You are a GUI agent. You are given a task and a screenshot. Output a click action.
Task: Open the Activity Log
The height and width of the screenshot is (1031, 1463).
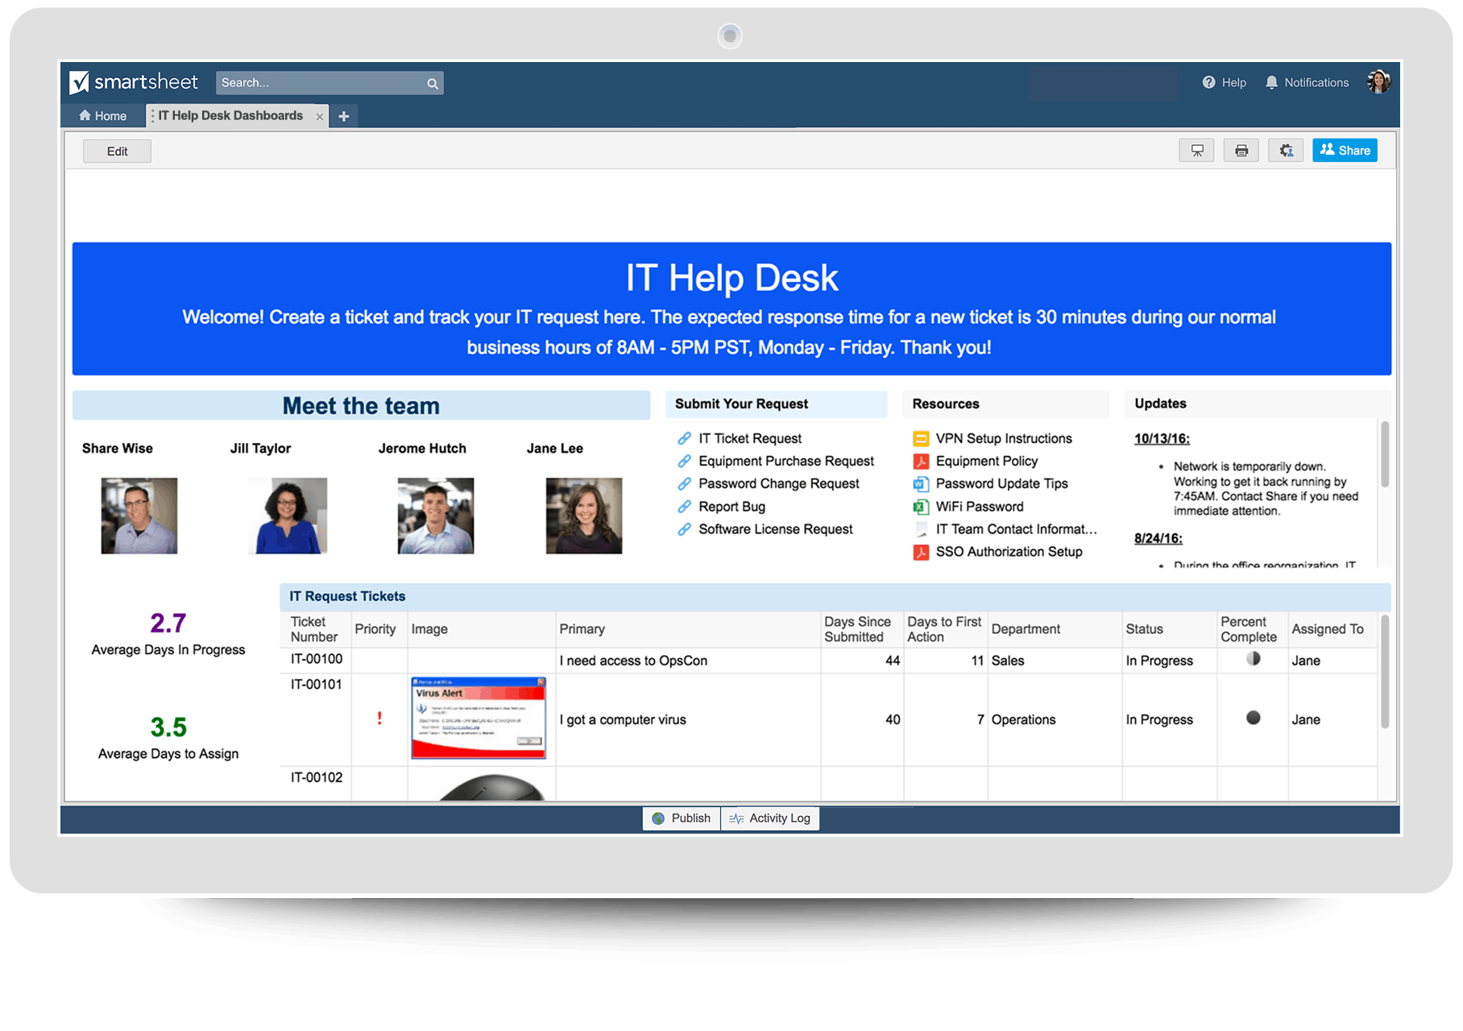pyautogui.click(x=770, y=818)
